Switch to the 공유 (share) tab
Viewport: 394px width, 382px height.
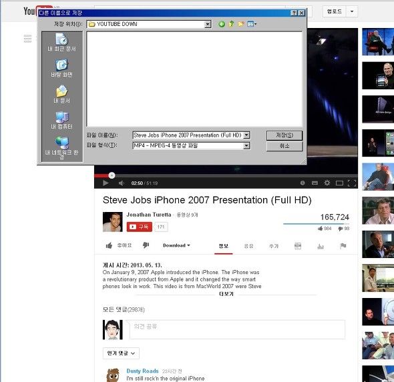(x=248, y=246)
